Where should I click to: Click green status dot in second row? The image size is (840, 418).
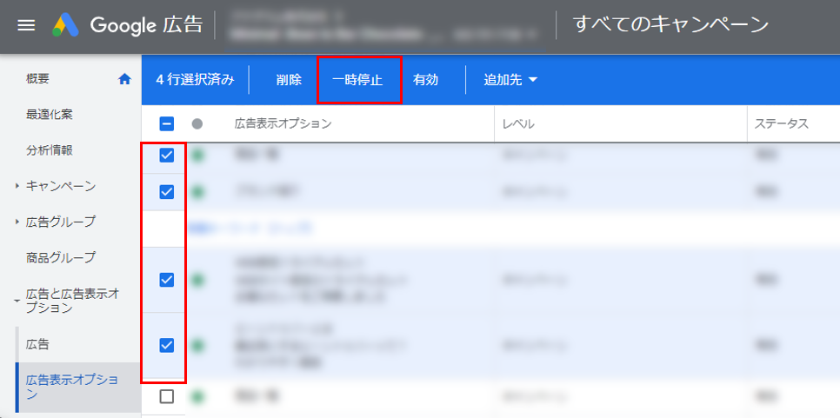[197, 192]
